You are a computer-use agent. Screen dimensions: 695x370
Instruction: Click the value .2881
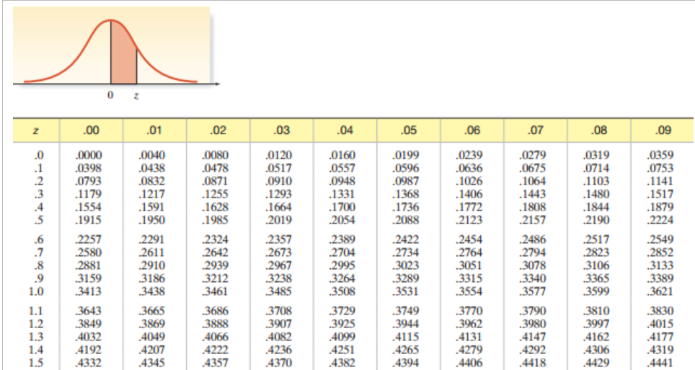[89, 265]
